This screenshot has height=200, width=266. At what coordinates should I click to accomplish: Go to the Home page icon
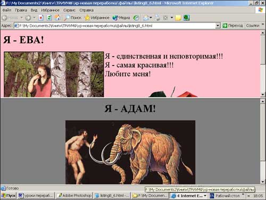(57, 18)
